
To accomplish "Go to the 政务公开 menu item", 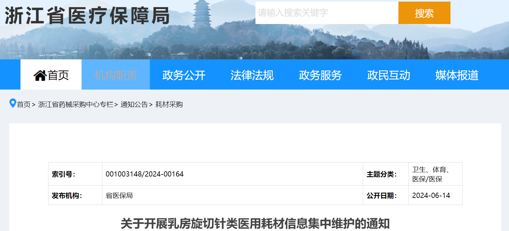I will coord(184,75).
